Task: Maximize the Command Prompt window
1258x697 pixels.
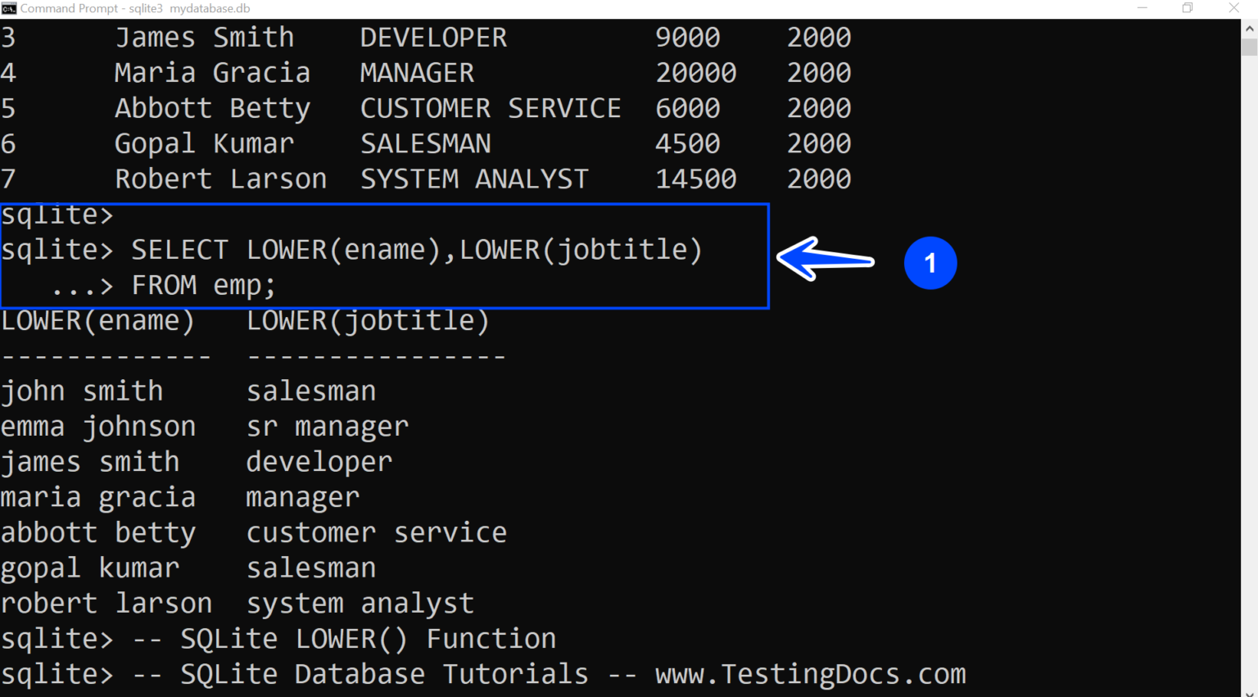Action: pyautogui.click(x=1187, y=8)
